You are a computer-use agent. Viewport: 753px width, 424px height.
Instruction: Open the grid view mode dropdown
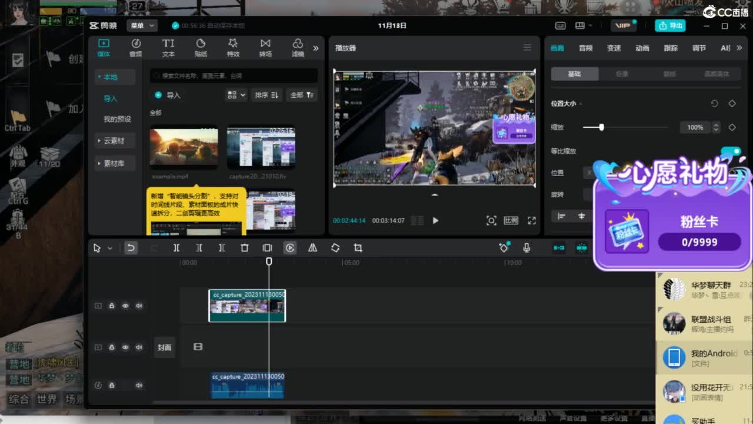pos(236,95)
